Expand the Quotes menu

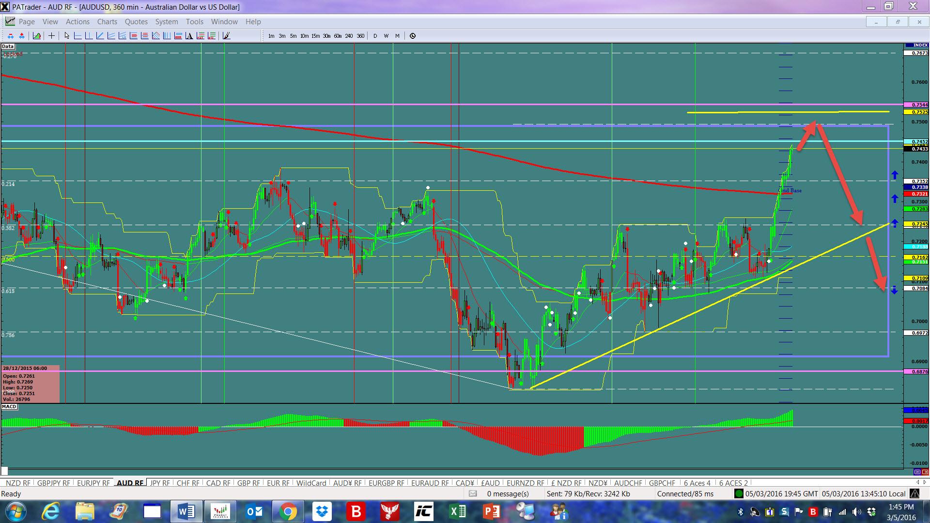(x=136, y=22)
